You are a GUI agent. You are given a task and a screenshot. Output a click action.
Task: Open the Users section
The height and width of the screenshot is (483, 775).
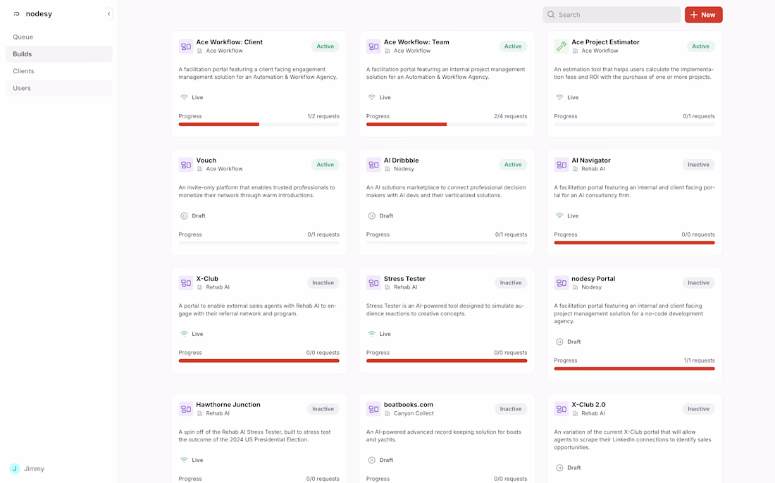pos(22,88)
